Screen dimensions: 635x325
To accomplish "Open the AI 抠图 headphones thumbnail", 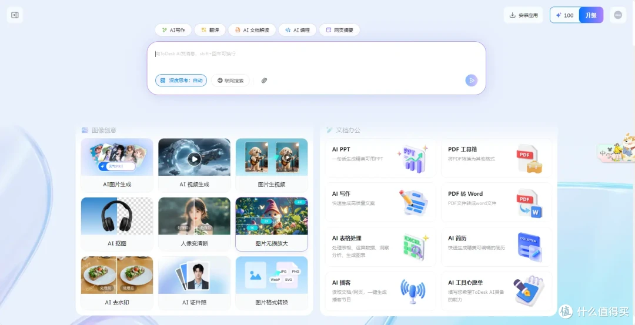I will [117, 216].
